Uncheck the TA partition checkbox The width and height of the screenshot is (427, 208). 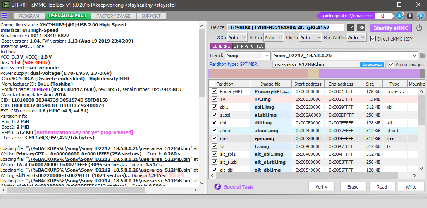214,99
